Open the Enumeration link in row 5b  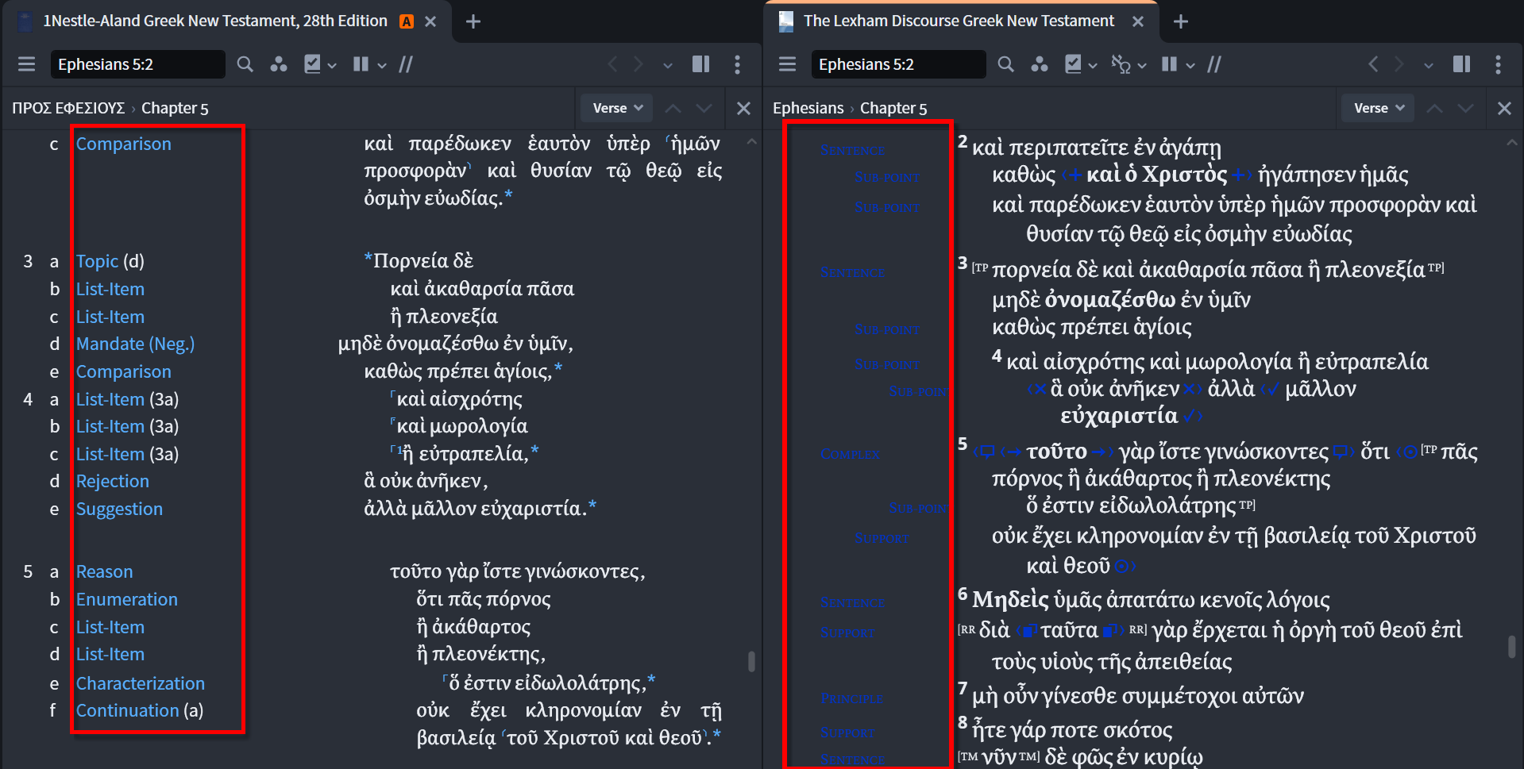[127, 599]
